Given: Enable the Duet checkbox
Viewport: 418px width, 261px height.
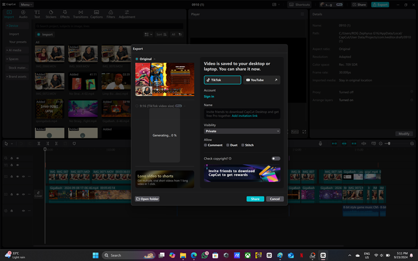Looking at the screenshot, I should tap(227, 145).
